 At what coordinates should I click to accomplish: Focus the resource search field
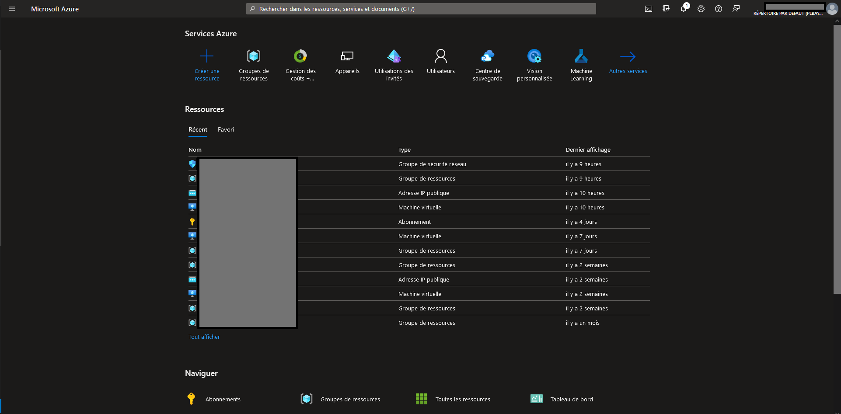click(x=421, y=9)
